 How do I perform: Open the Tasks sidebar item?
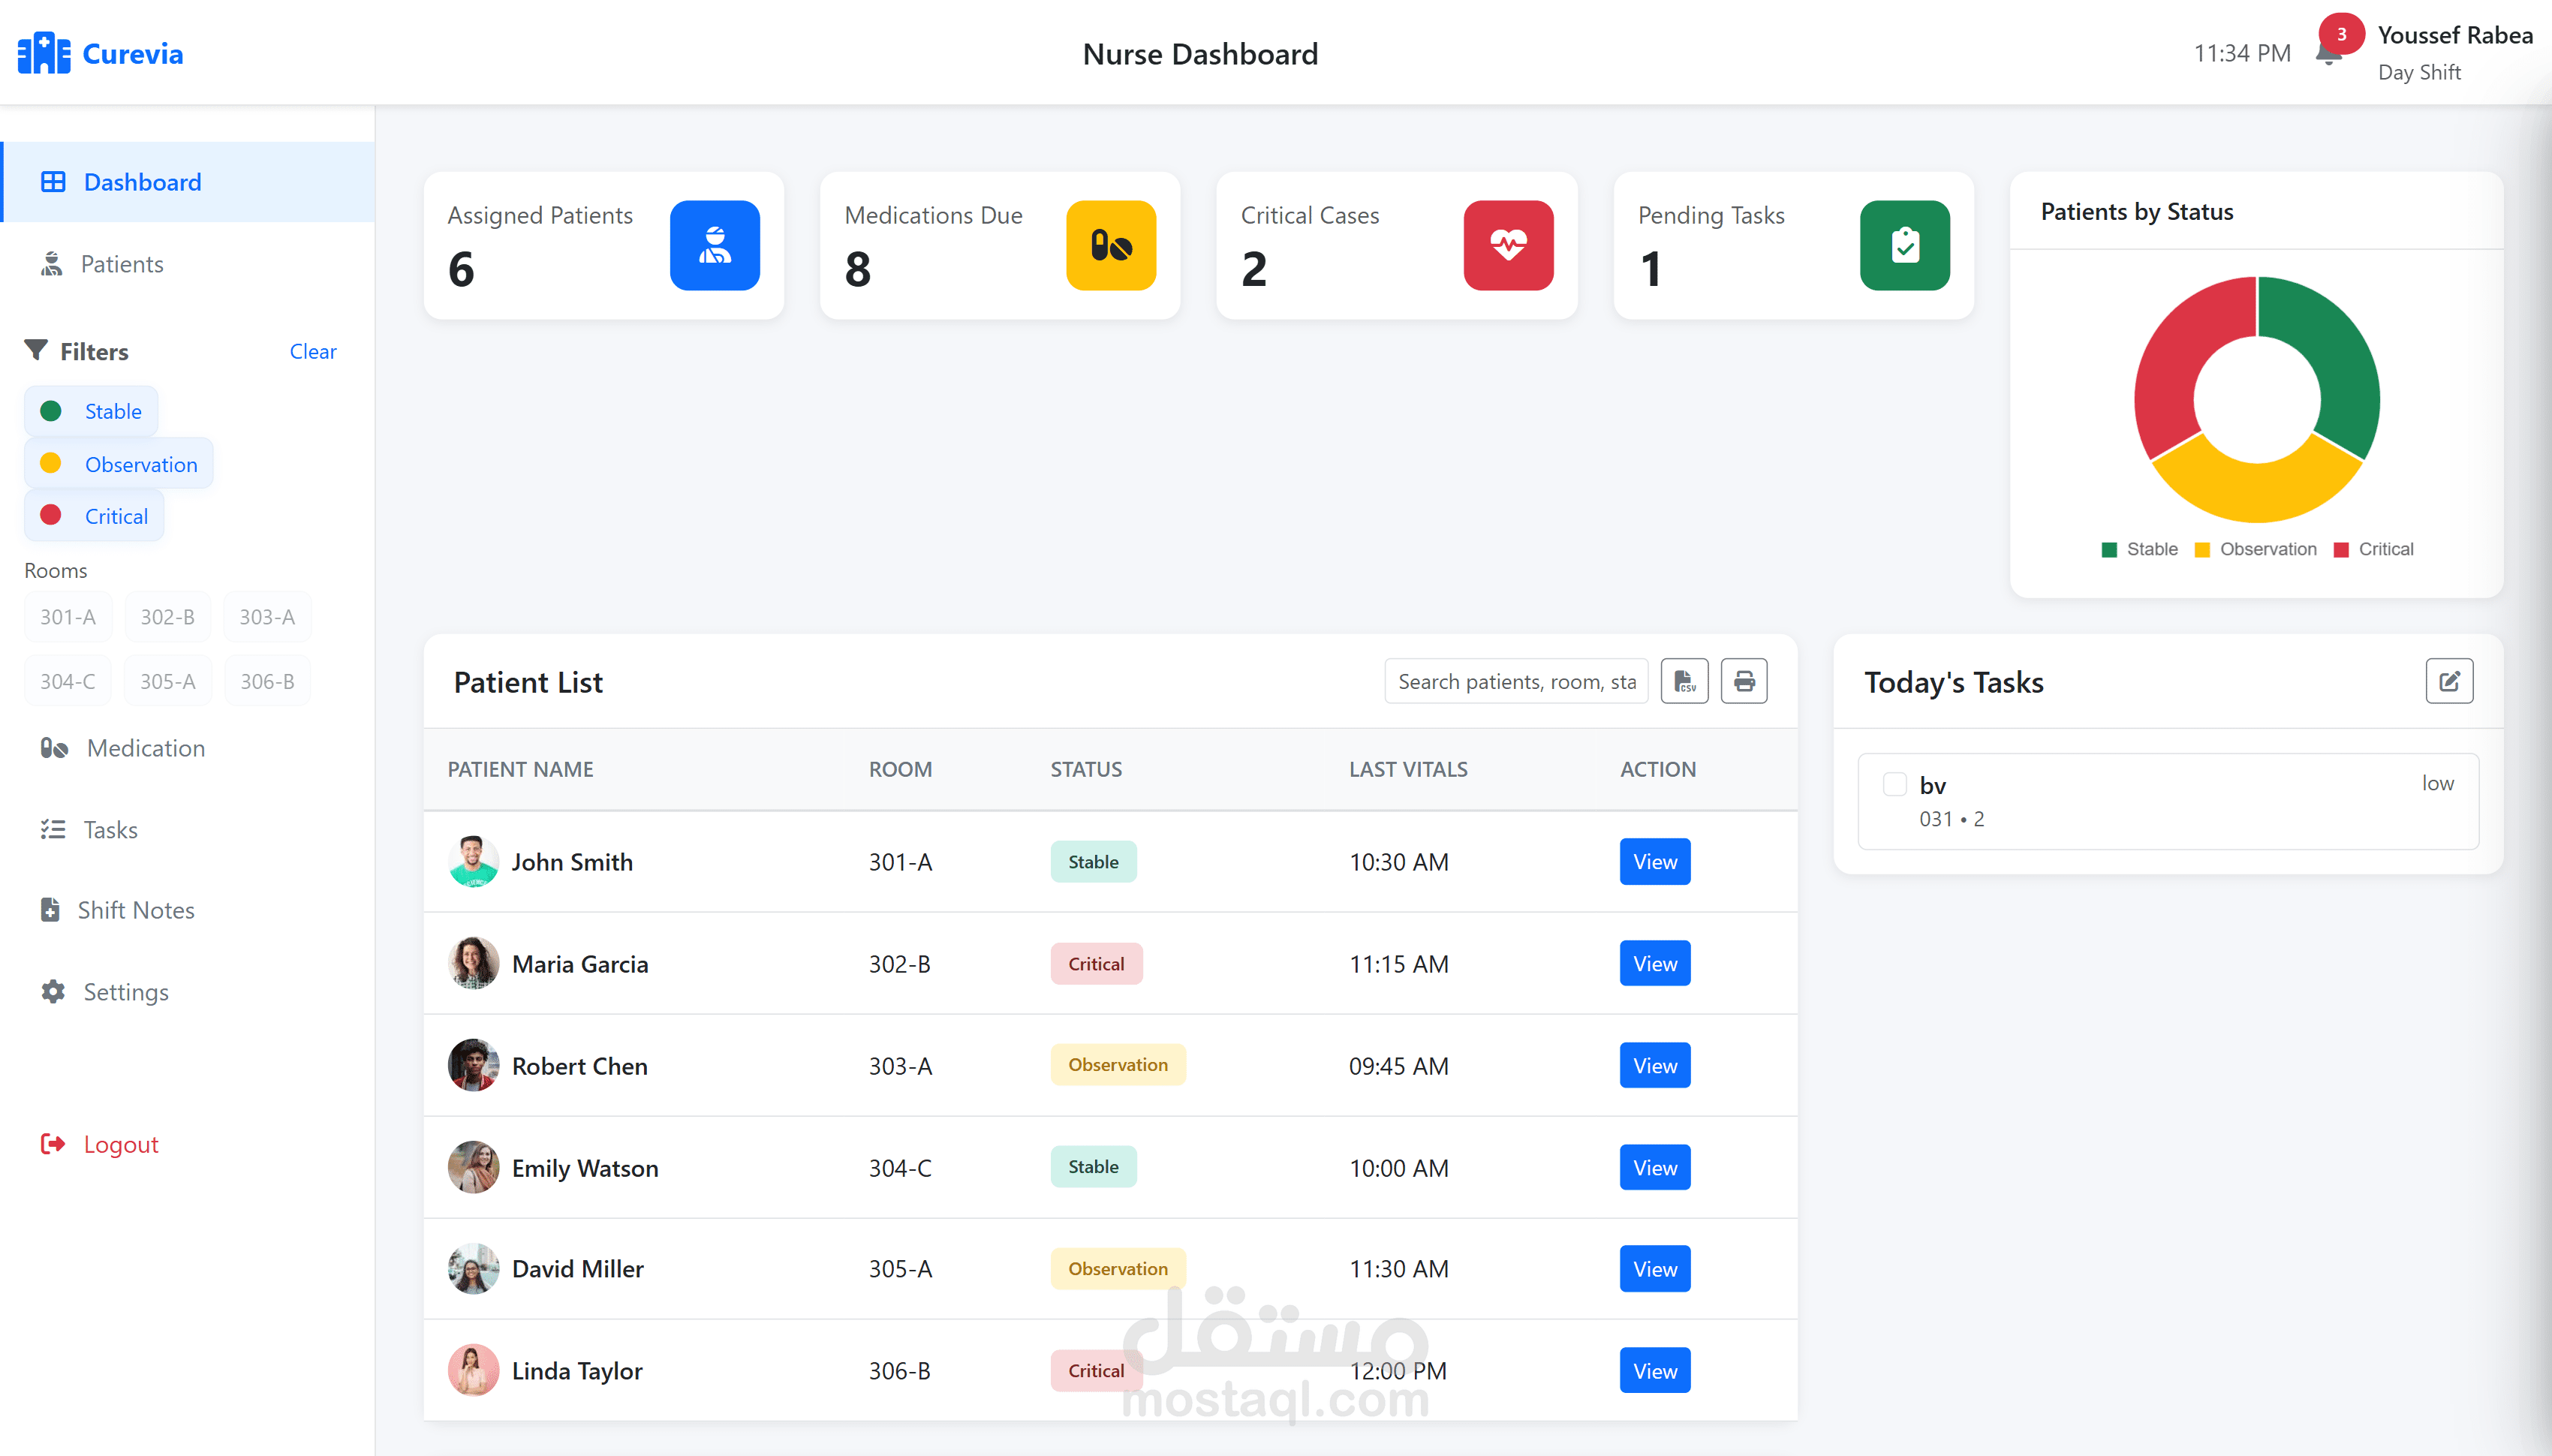coord(188,829)
